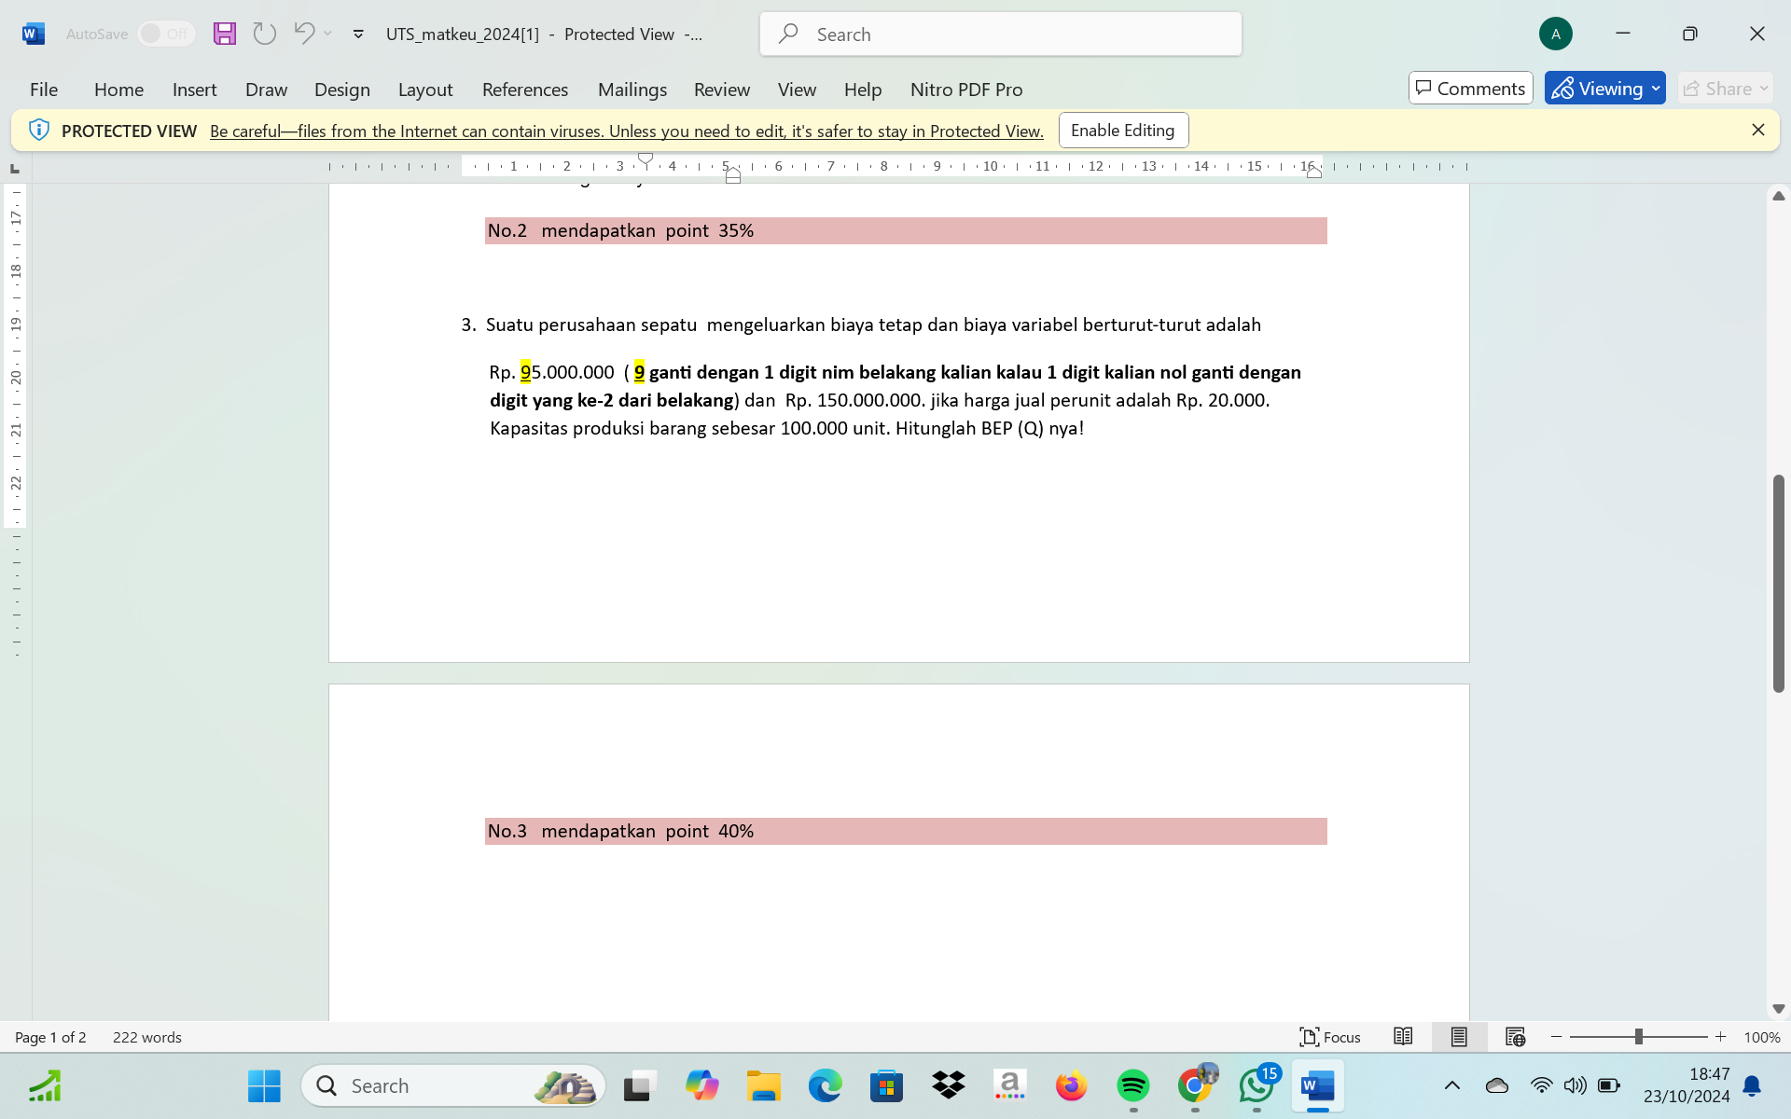Viewport: 1791px width, 1119px height.
Task: Select the Layout tab
Action: tap(425, 89)
